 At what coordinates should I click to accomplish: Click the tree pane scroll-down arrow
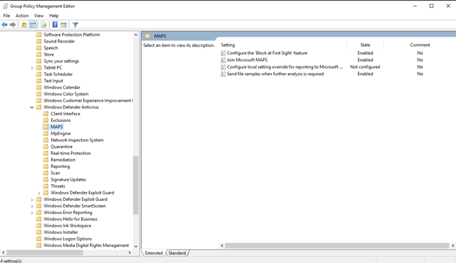(135, 246)
